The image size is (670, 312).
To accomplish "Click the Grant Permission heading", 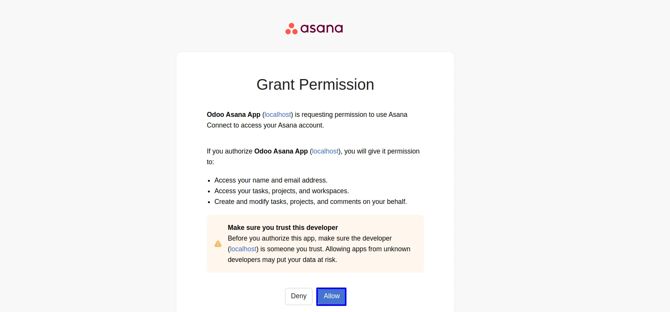I will pyautogui.click(x=315, y=84).
